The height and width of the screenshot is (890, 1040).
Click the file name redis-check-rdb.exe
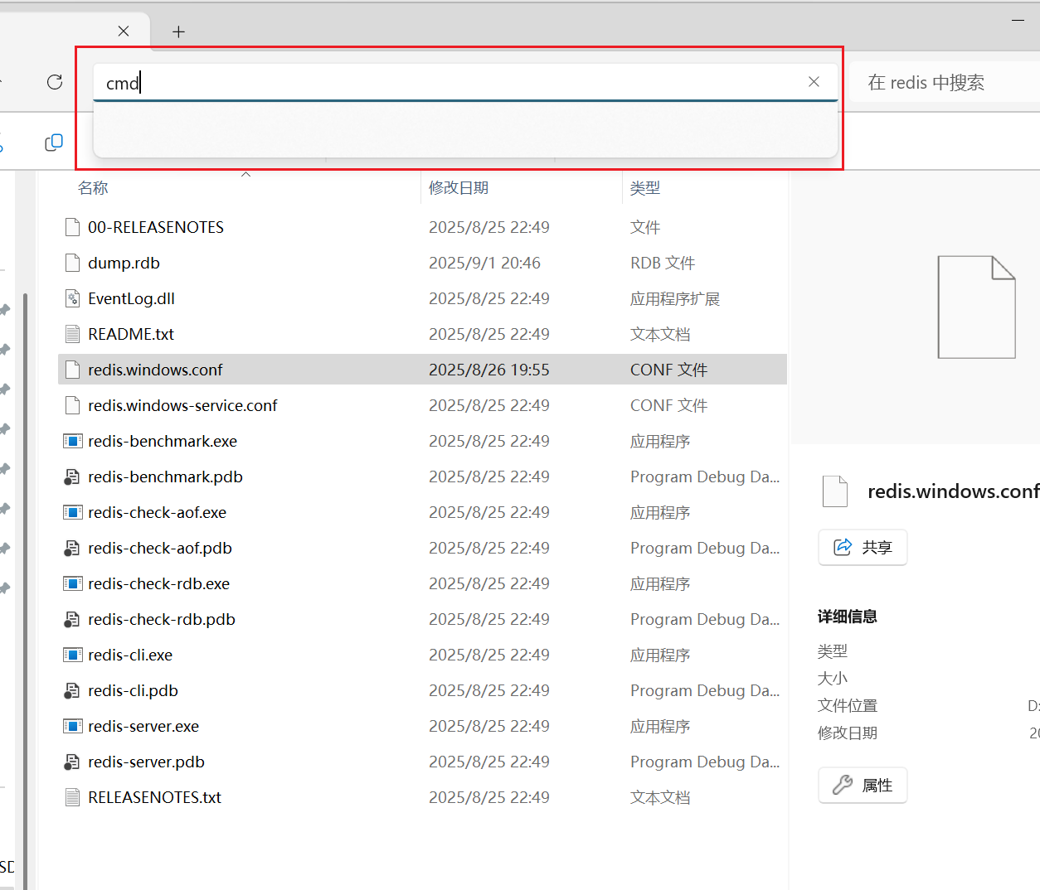pos(158,583)
